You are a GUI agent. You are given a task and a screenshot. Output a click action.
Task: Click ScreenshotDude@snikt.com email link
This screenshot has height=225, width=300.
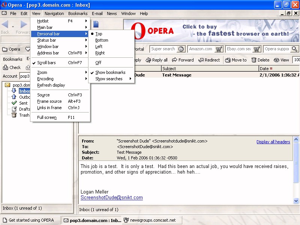coord(111,198)
